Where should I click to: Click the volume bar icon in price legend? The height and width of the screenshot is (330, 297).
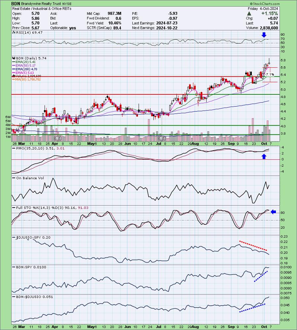pos(14,76)
